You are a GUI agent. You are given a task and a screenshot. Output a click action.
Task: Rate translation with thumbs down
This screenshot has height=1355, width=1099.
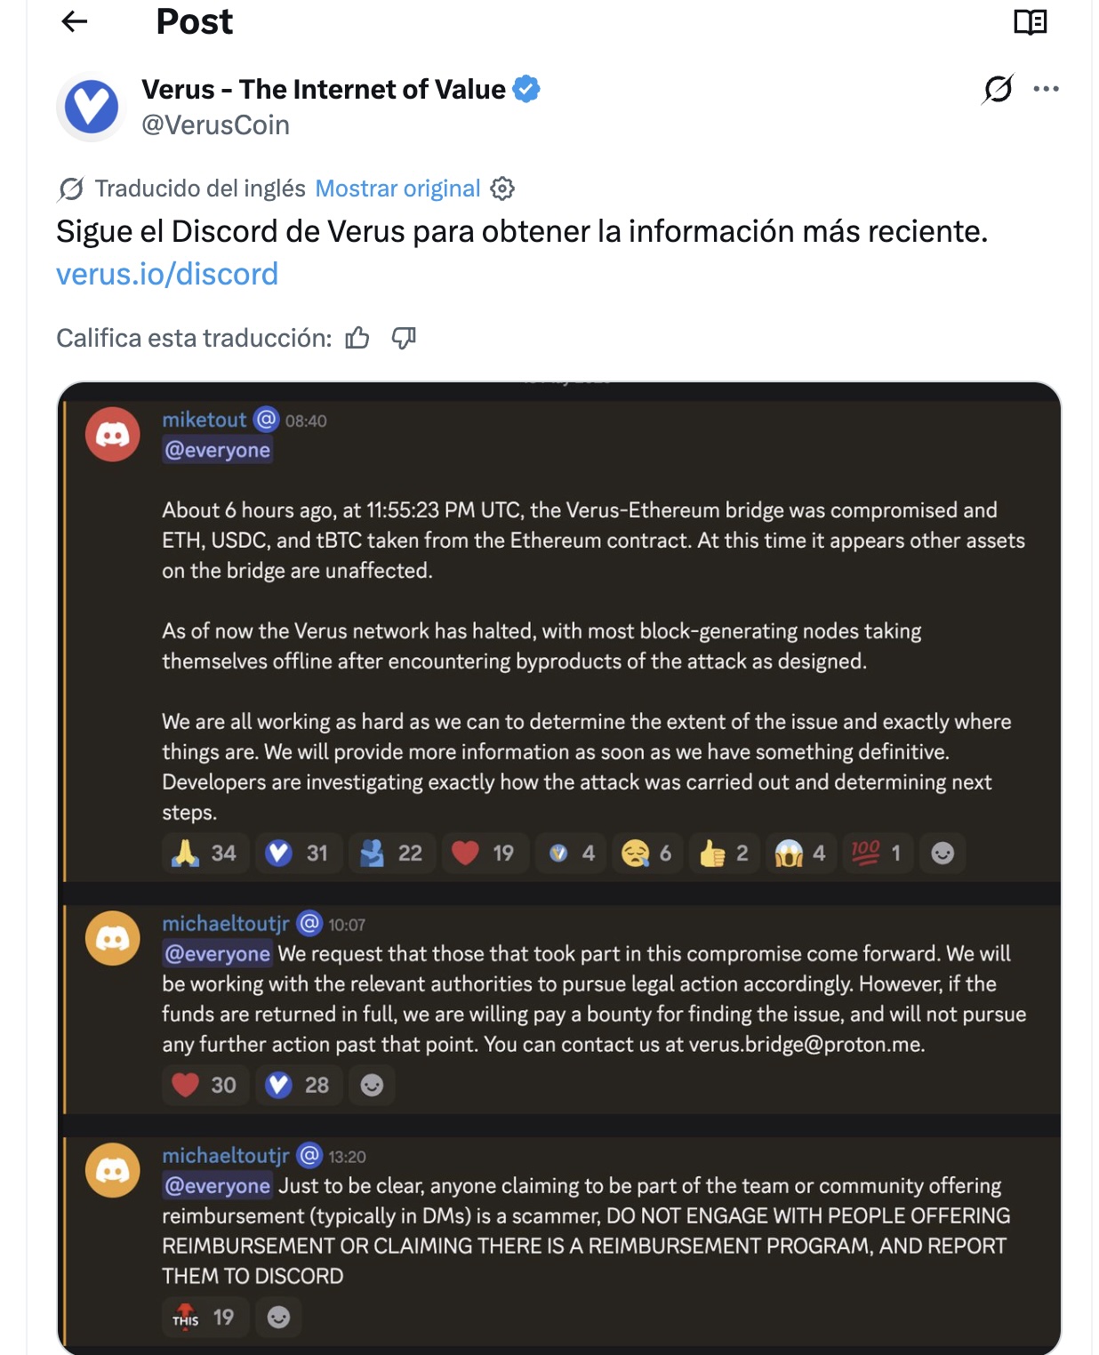point(404,338)
